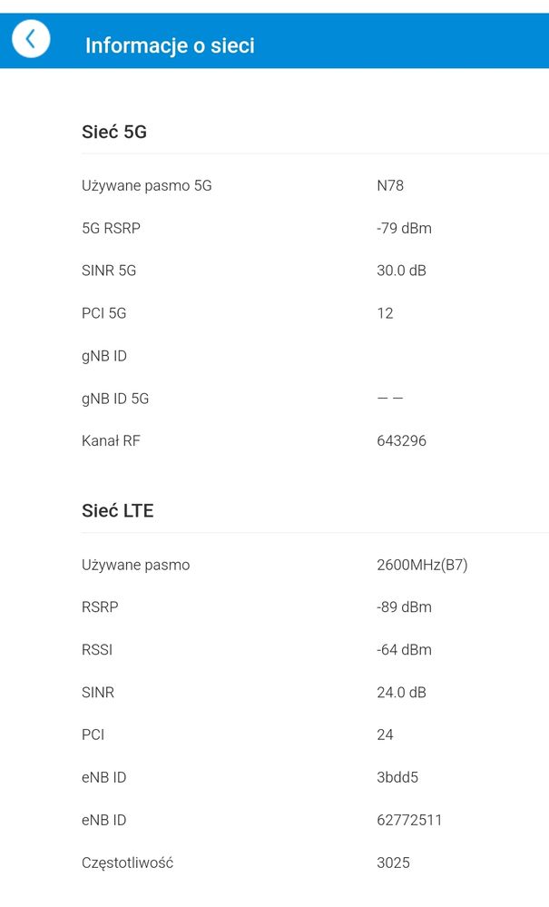
Task: Click the -89 dBm RSRP value
Action: point(404,607)
